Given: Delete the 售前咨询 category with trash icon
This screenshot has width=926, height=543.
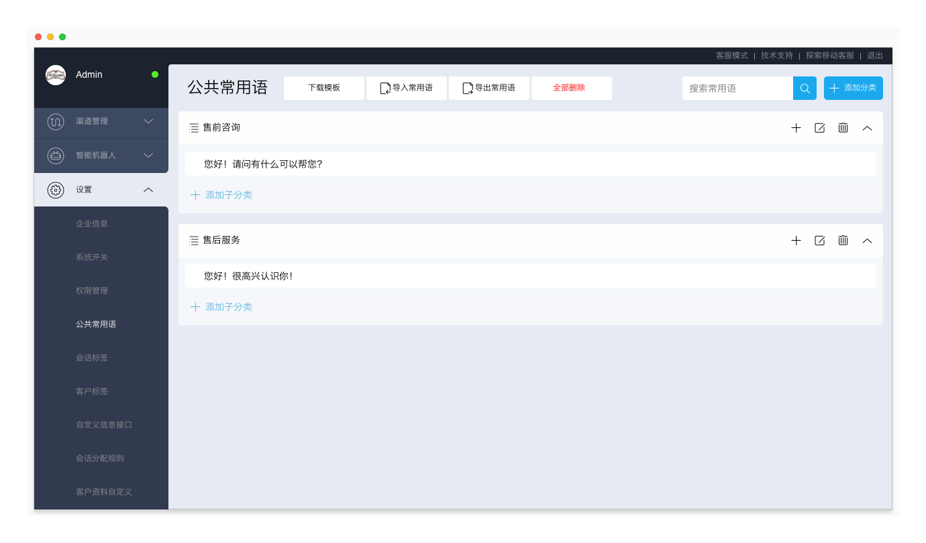Looking at the screenshot, I should pyautogui.click(x=843, y=128).
